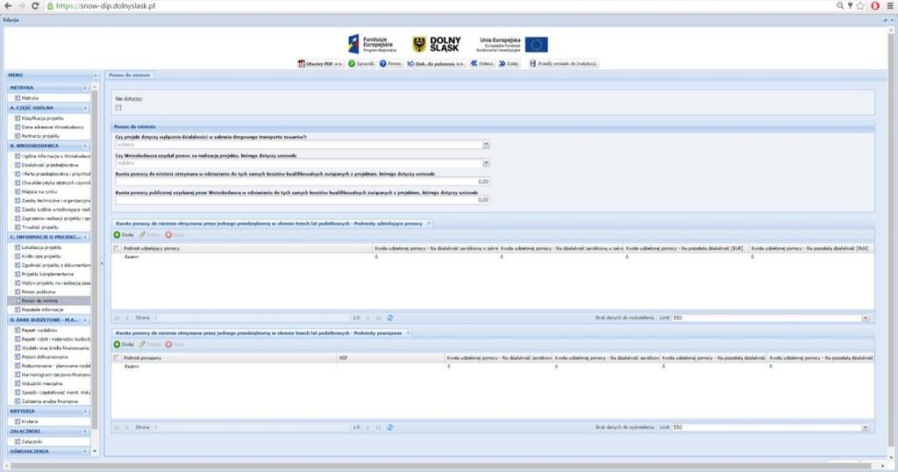Open Pomoc publiczna menu item
The height and width of the screenshot is (472, 898).
tap(39, 292)
